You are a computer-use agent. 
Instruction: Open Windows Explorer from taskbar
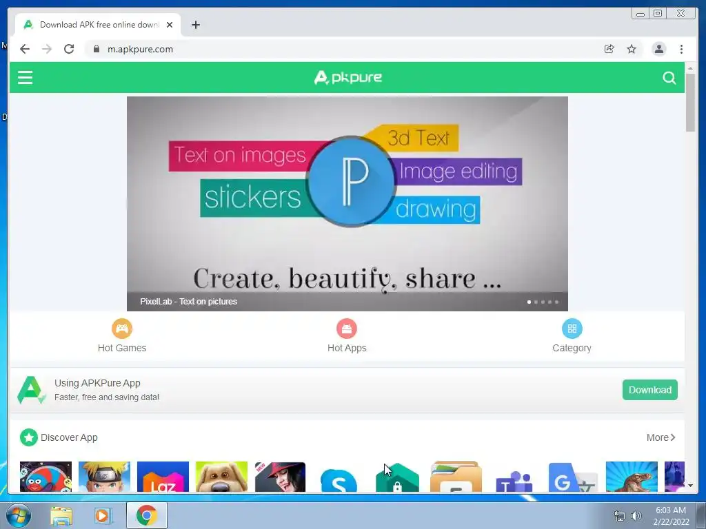(61, 516)
